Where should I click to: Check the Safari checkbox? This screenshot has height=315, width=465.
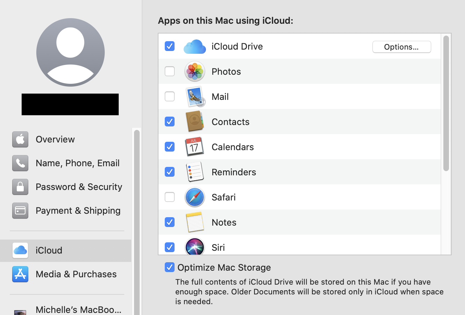170,197
